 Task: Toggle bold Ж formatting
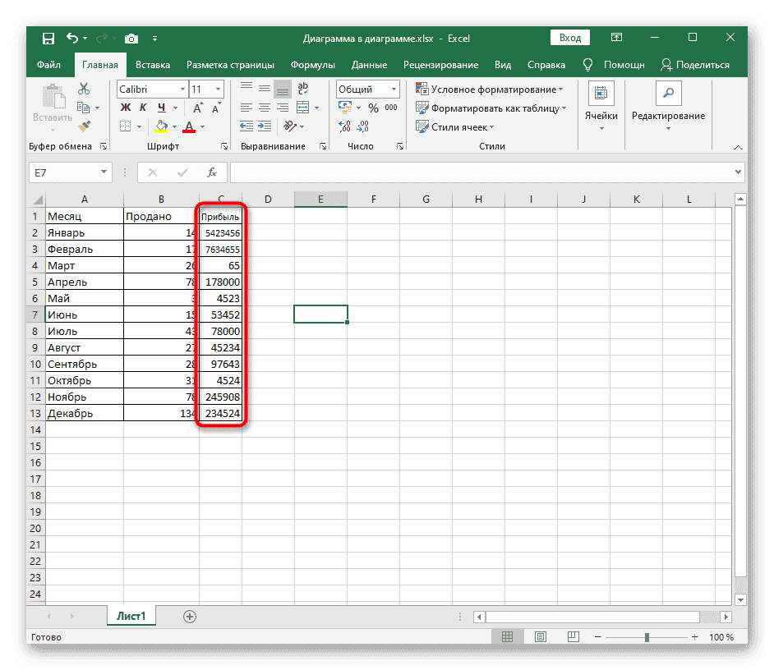click(126, 108)
